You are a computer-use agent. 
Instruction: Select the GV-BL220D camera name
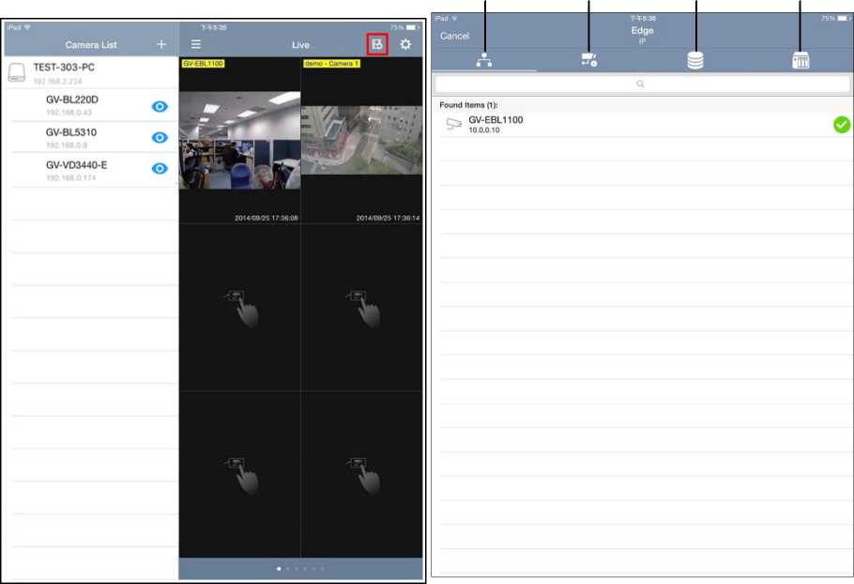(x=71, y=99)
